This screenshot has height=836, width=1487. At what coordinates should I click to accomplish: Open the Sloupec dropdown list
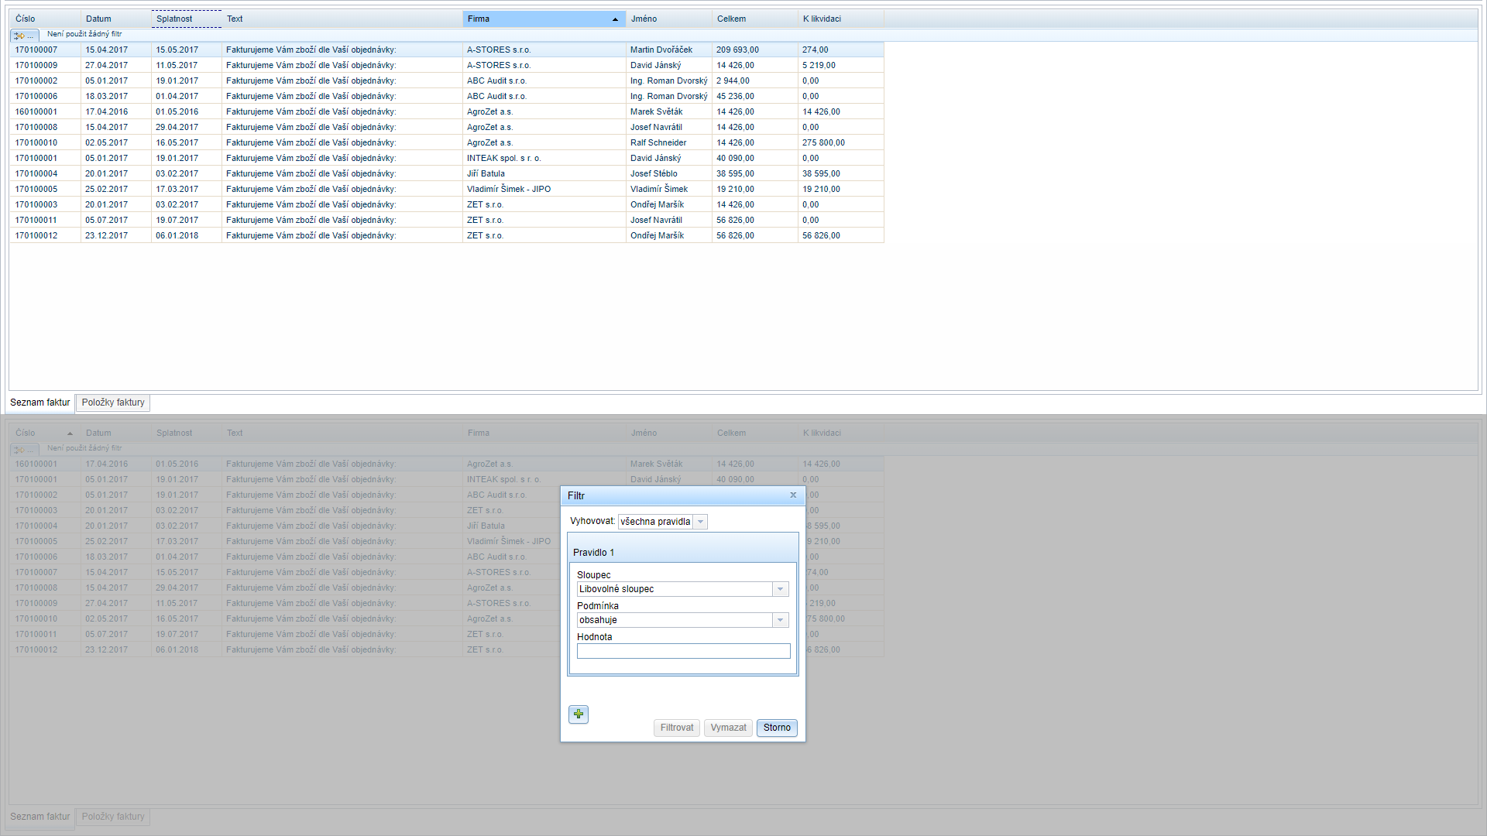tap(780, 589)
